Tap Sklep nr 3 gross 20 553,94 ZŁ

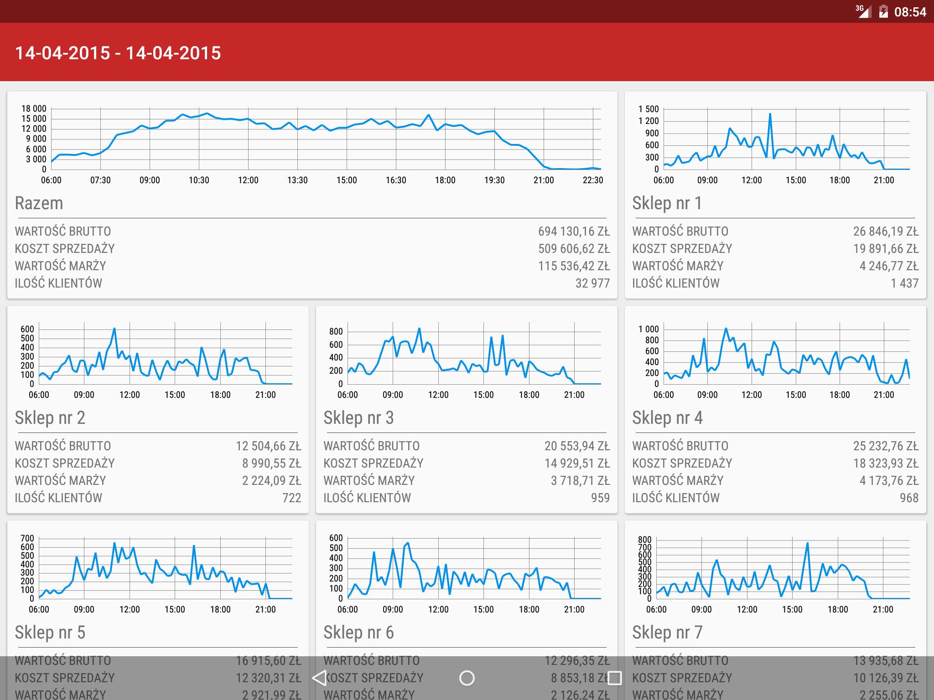pyautogui.click(x=577, y=446)
